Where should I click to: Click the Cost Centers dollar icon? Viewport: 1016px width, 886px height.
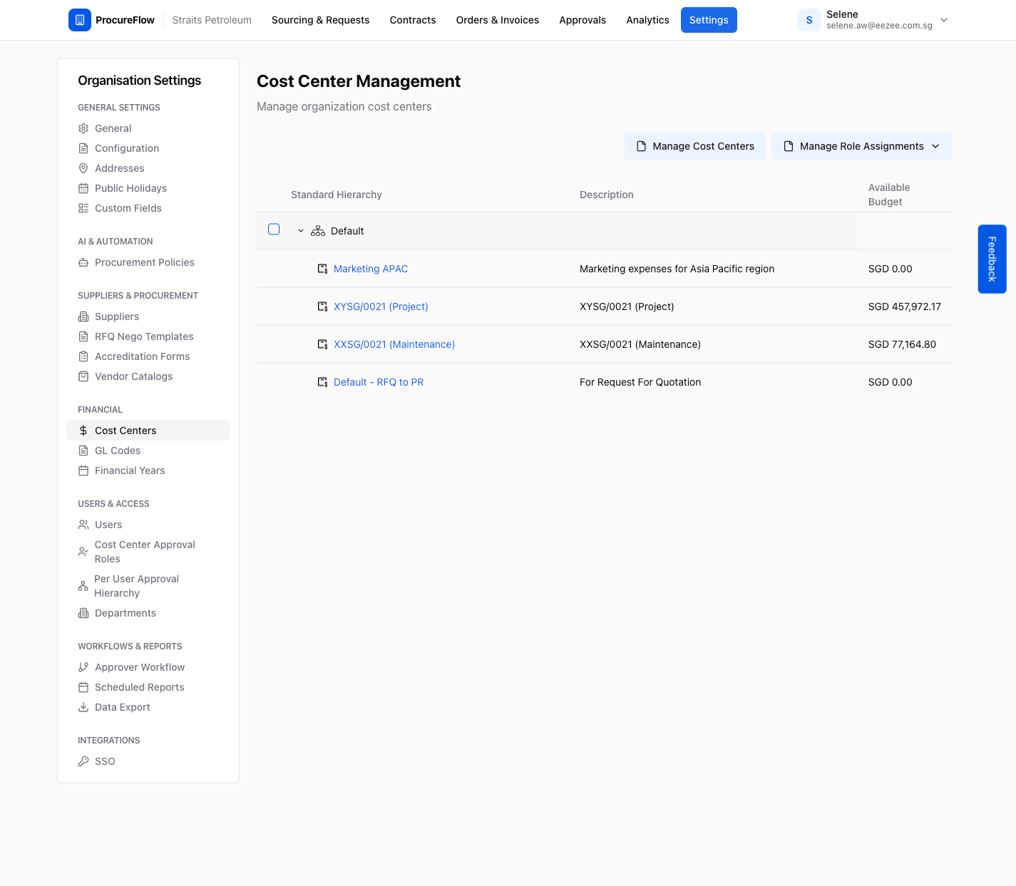[83, 431]
